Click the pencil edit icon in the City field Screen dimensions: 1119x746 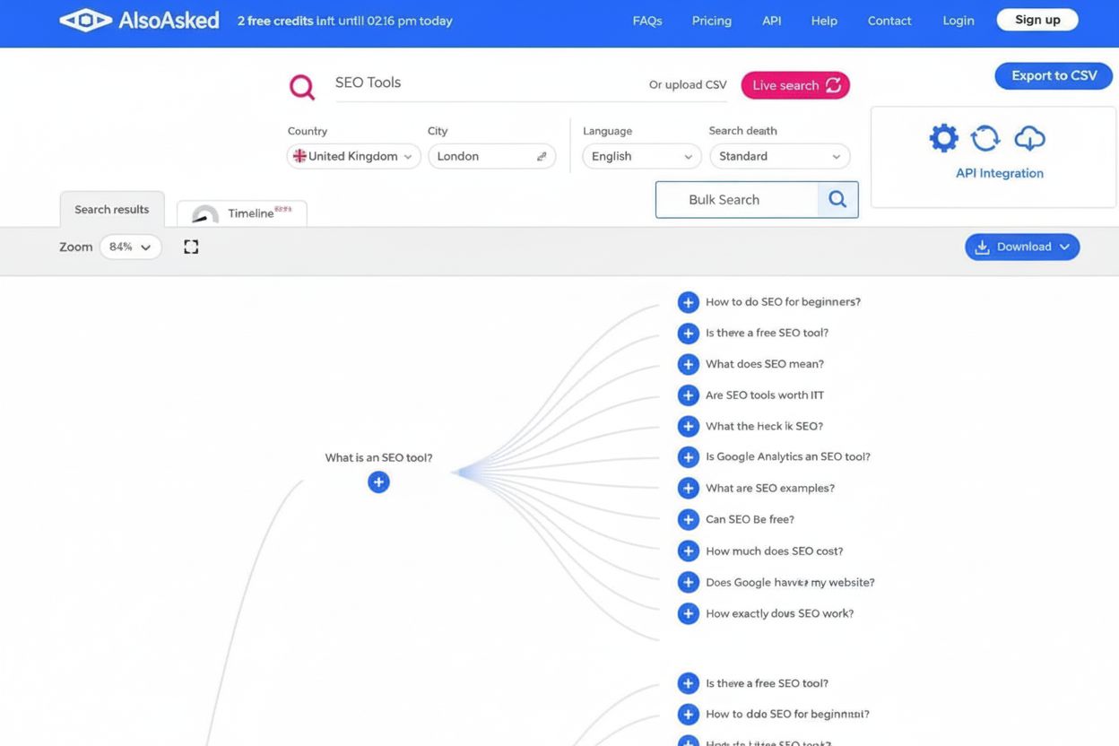[x=542, y=155]
